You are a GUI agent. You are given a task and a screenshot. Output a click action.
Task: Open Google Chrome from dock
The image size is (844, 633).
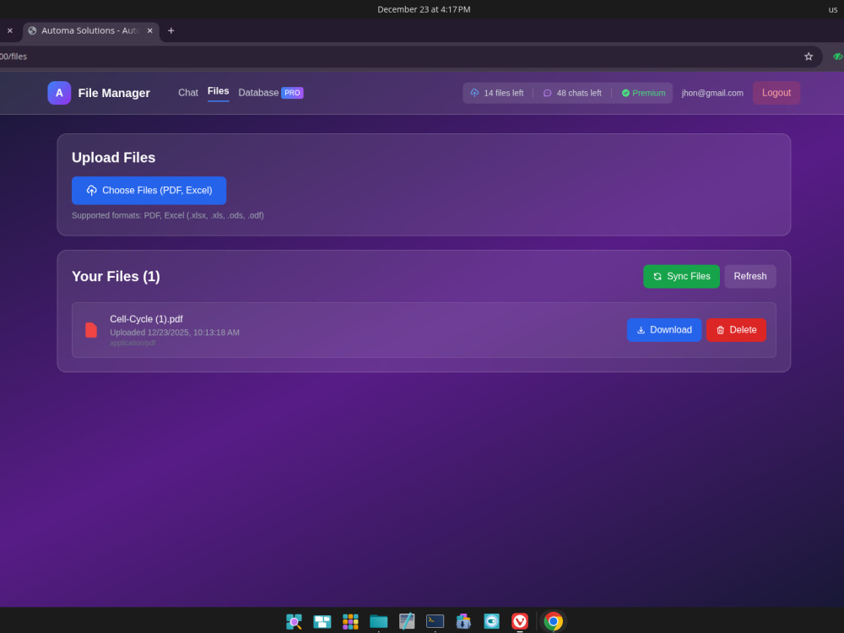pyautogui.click(x=553, y=621)
